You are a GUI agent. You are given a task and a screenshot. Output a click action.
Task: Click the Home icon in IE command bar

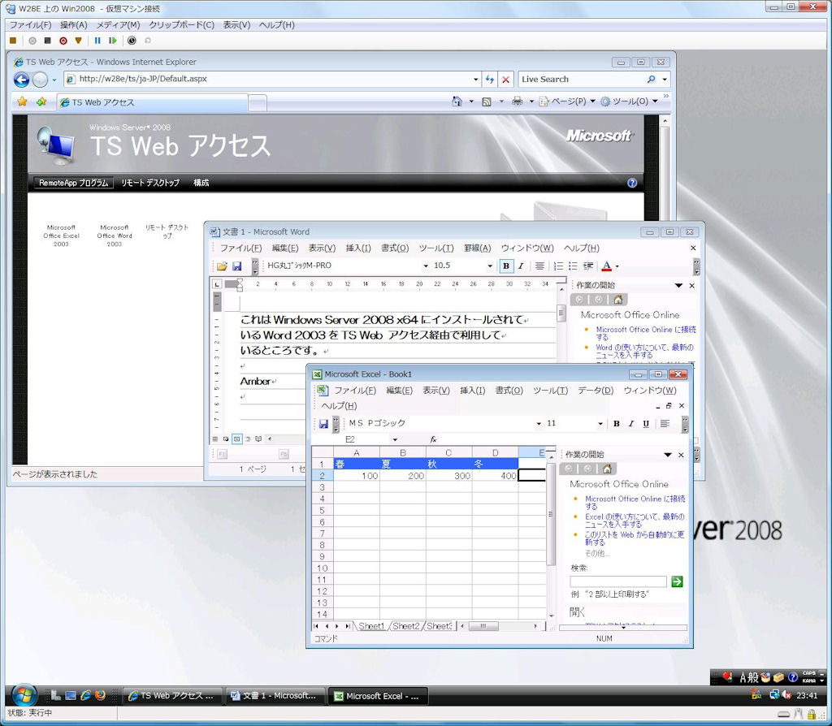457,102
